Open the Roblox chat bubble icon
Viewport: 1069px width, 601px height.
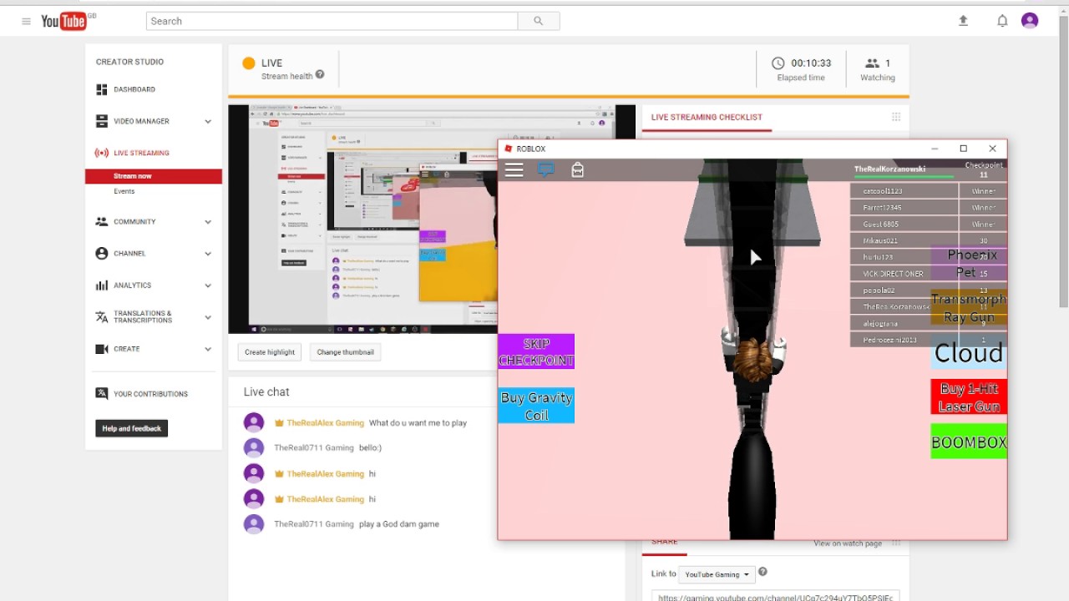point(545,170)
